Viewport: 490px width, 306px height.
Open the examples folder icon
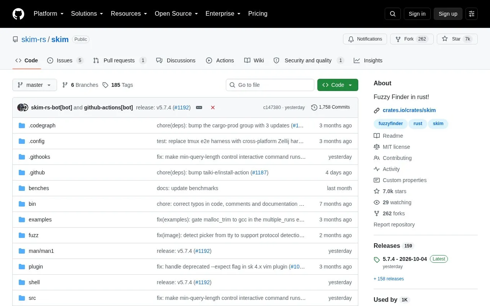pyautogui.click(x=22, y=220)
